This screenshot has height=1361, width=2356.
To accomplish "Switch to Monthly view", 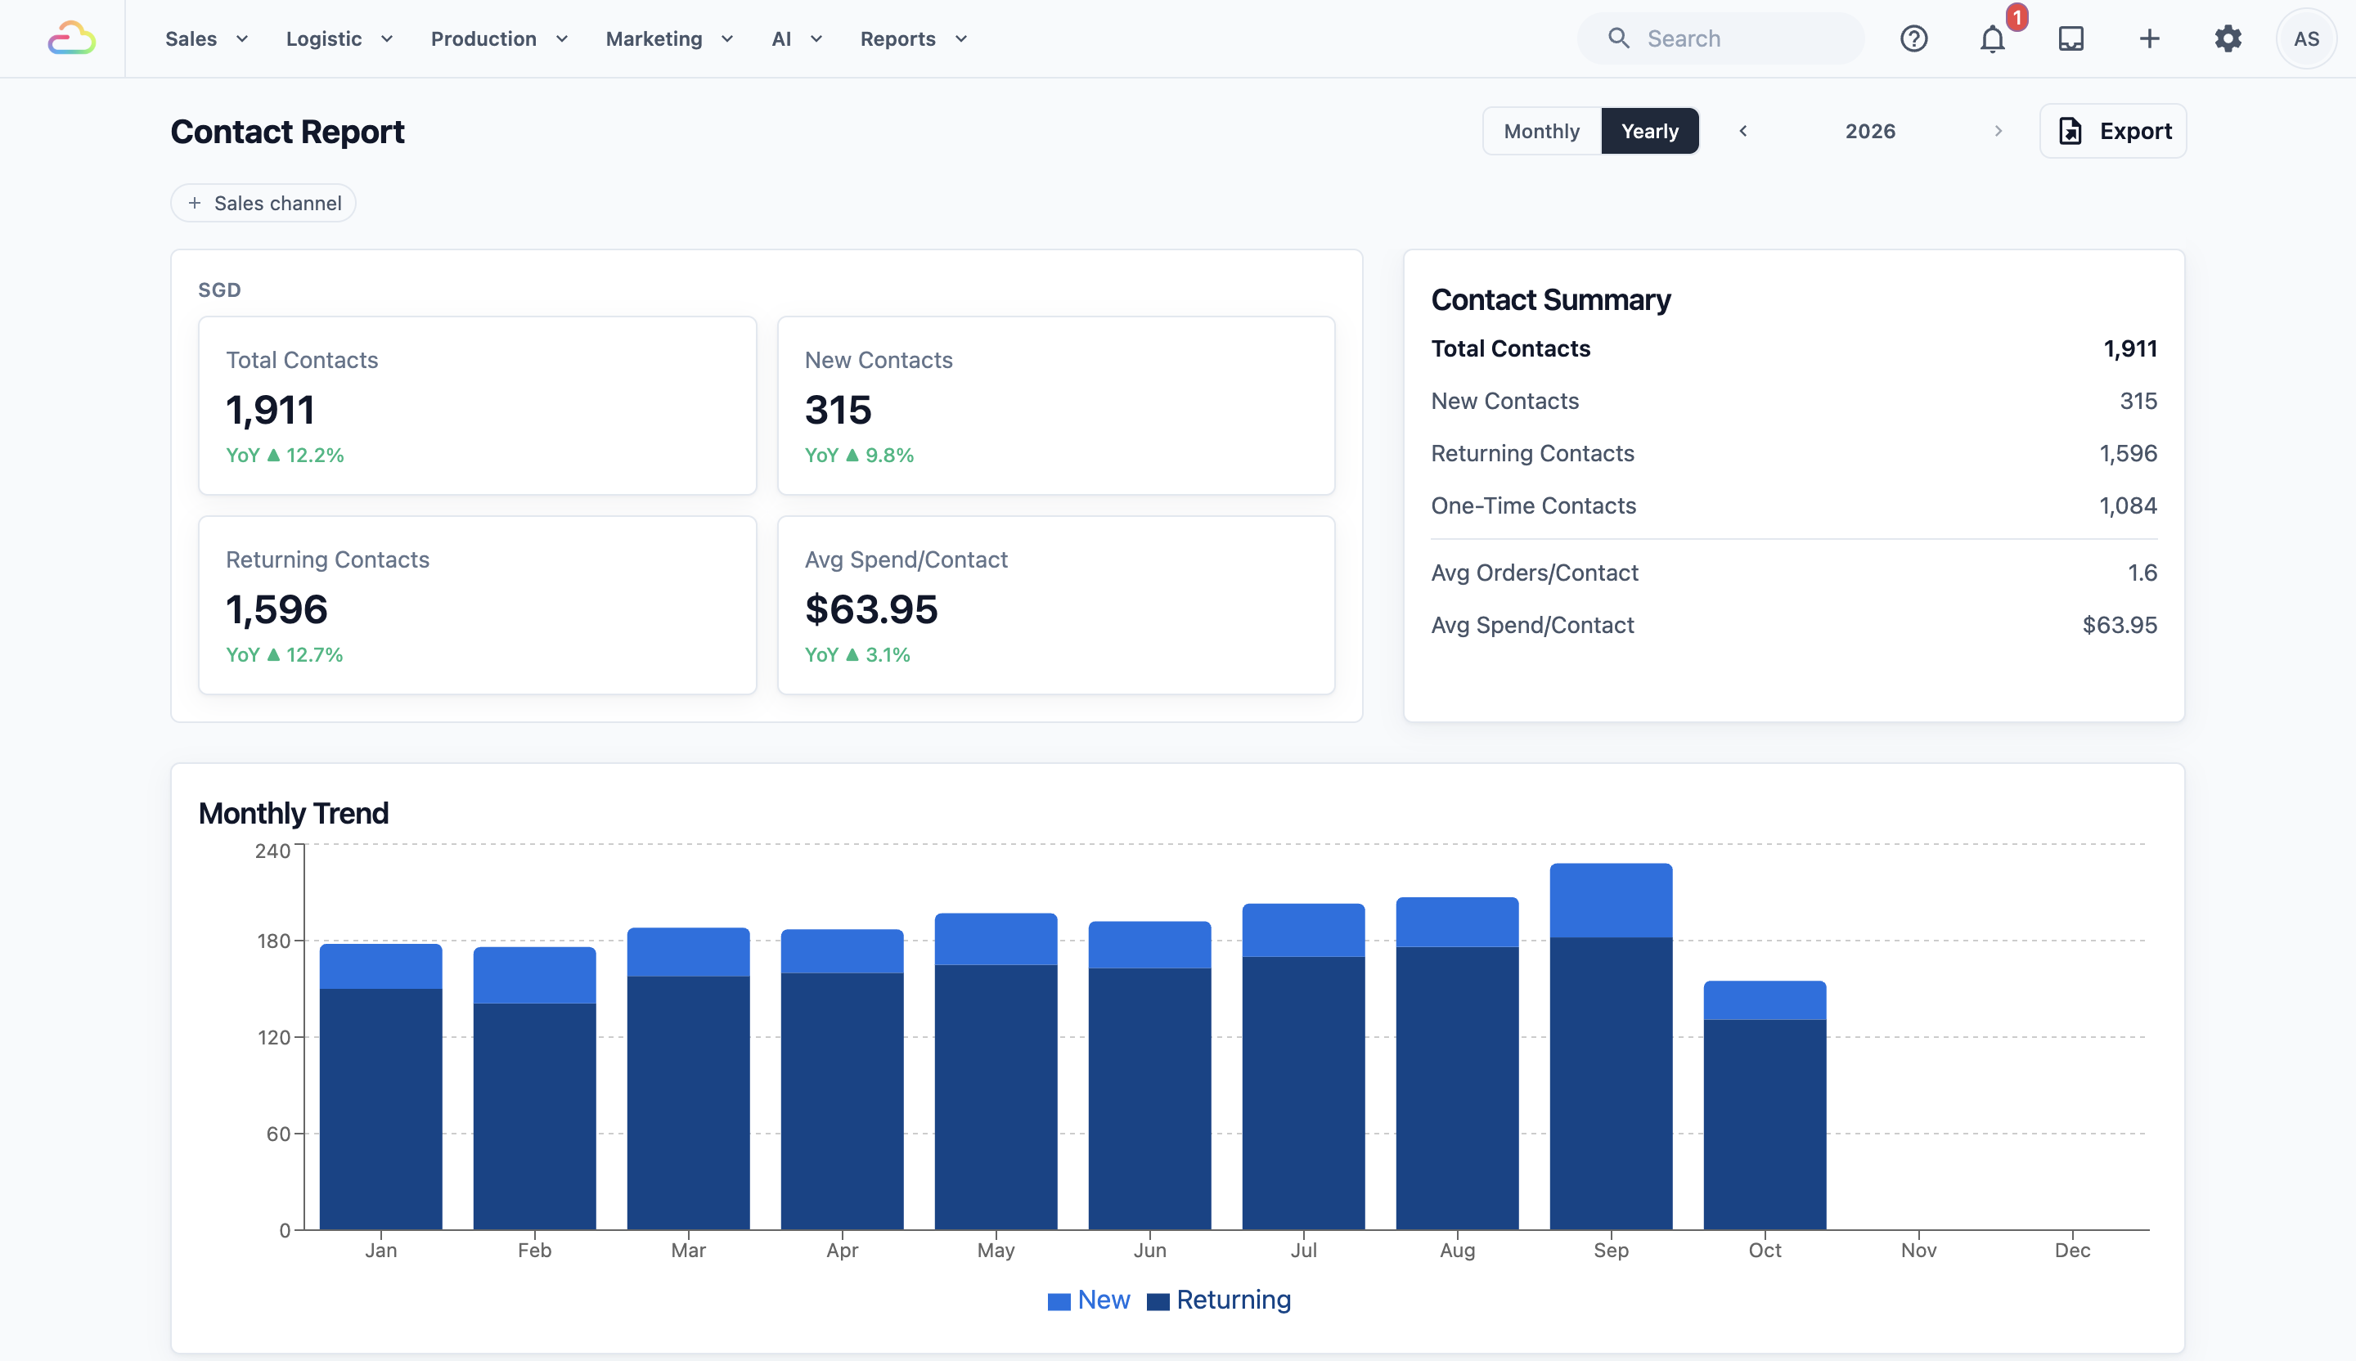I will tap(1542, 131).
